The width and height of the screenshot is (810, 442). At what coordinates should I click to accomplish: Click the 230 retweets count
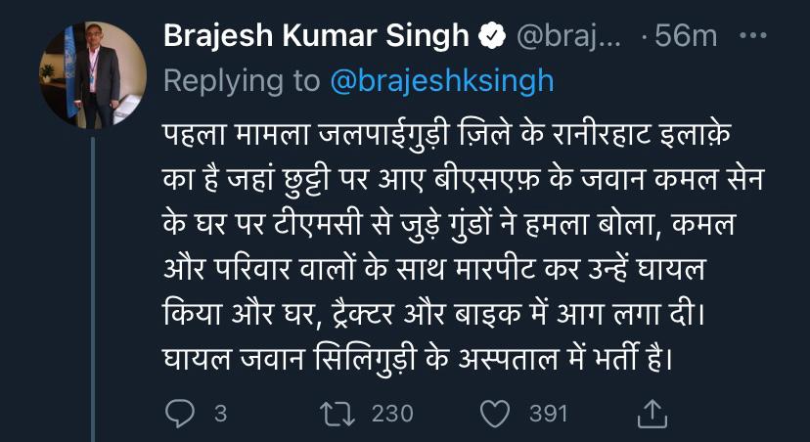tap(393, 414)
